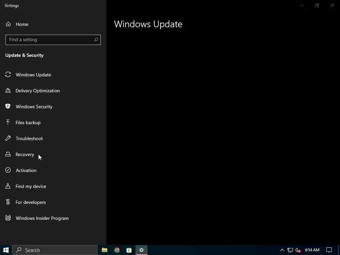Click the muted volume tray icon

[x=298, y=250]
